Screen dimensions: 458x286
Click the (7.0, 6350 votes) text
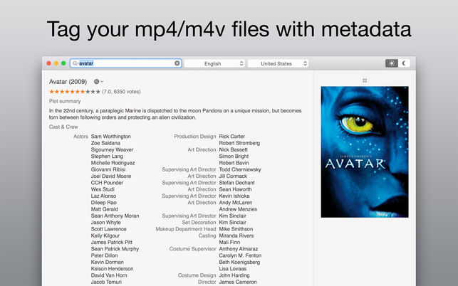click(x=121, y=92)
